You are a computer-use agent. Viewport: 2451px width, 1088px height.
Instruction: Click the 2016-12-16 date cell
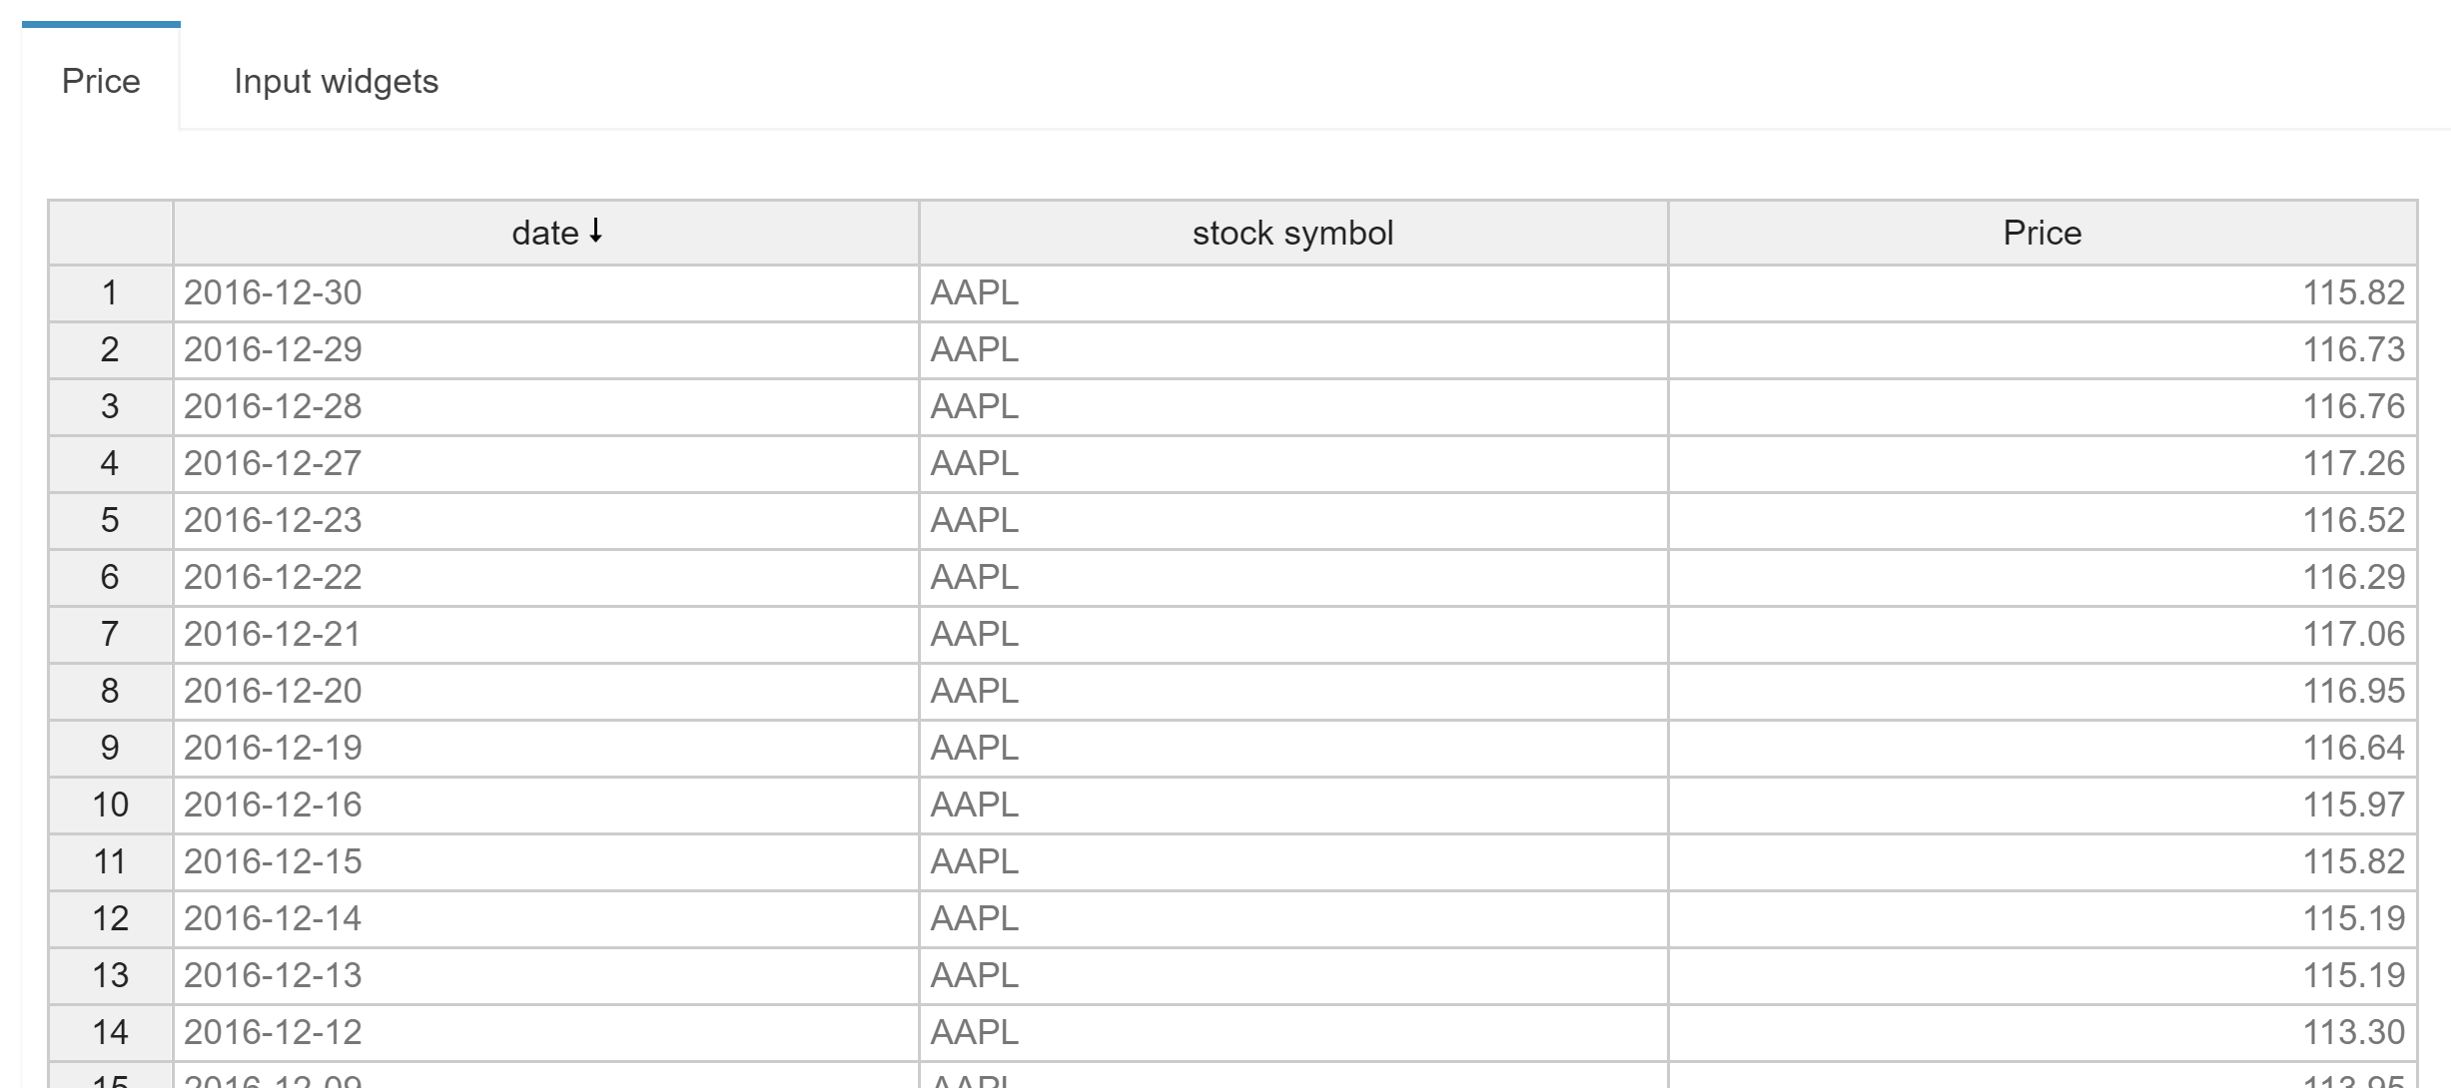click(x=273, y=805)
